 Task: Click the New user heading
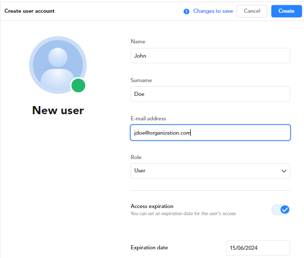pyautogui.click(x=58, y=111)
